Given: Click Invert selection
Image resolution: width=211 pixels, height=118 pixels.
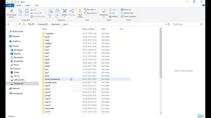Looking at the screenshot, I should tap(128, 16).
